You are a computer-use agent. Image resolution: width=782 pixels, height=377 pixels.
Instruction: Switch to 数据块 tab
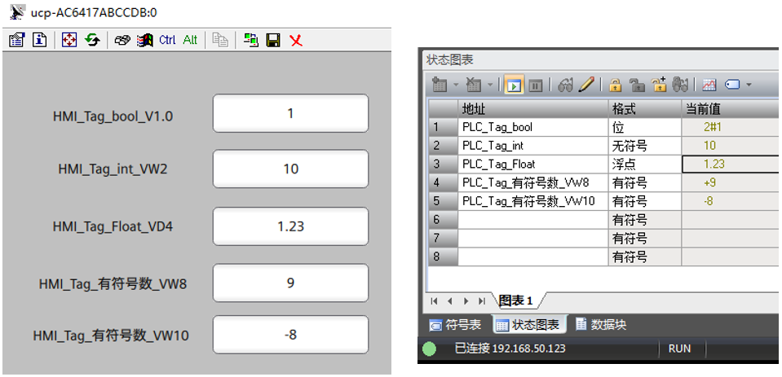[x=601, y=325]
